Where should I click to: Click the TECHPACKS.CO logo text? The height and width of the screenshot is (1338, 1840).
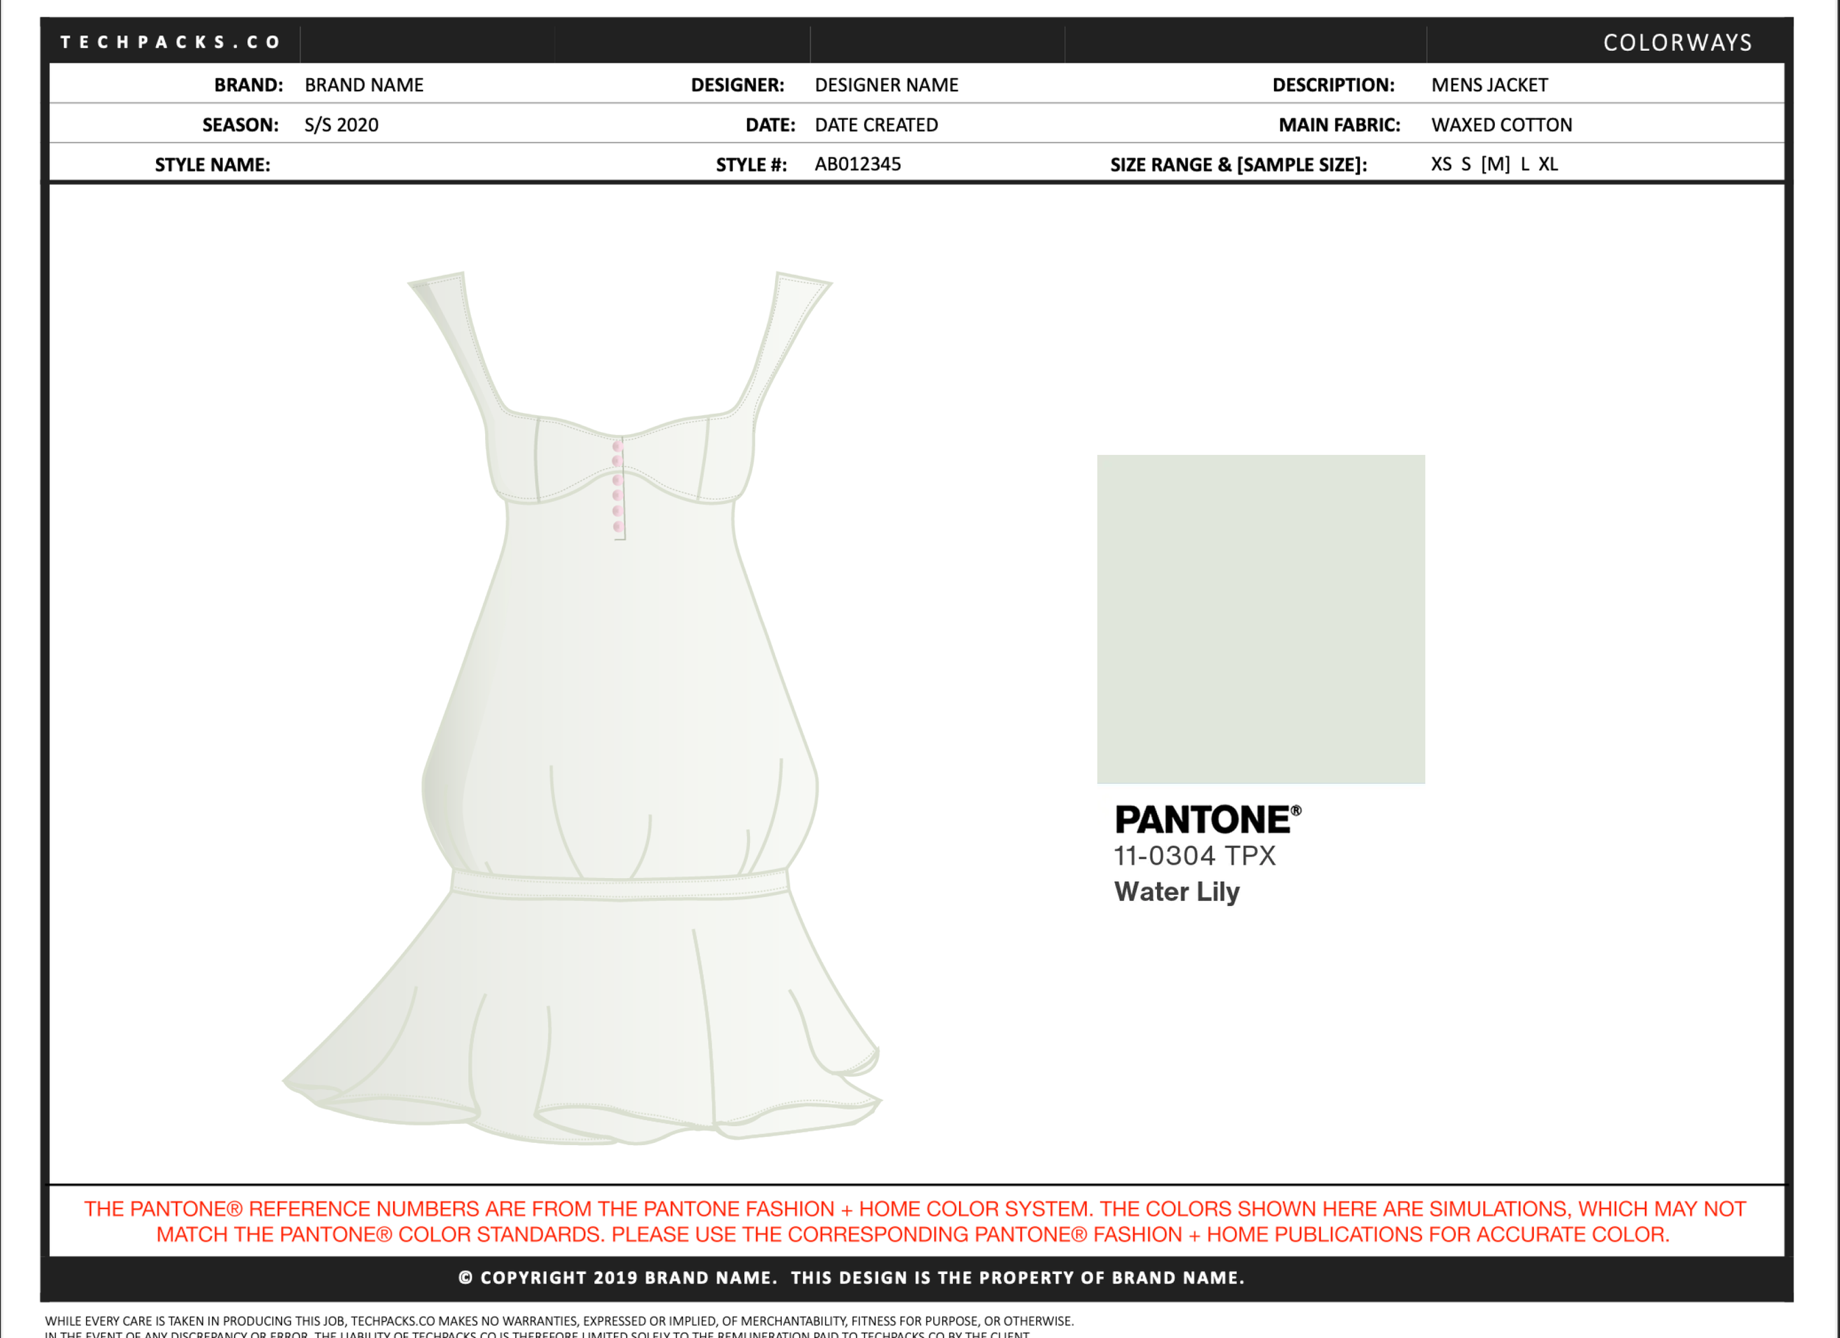169,42
